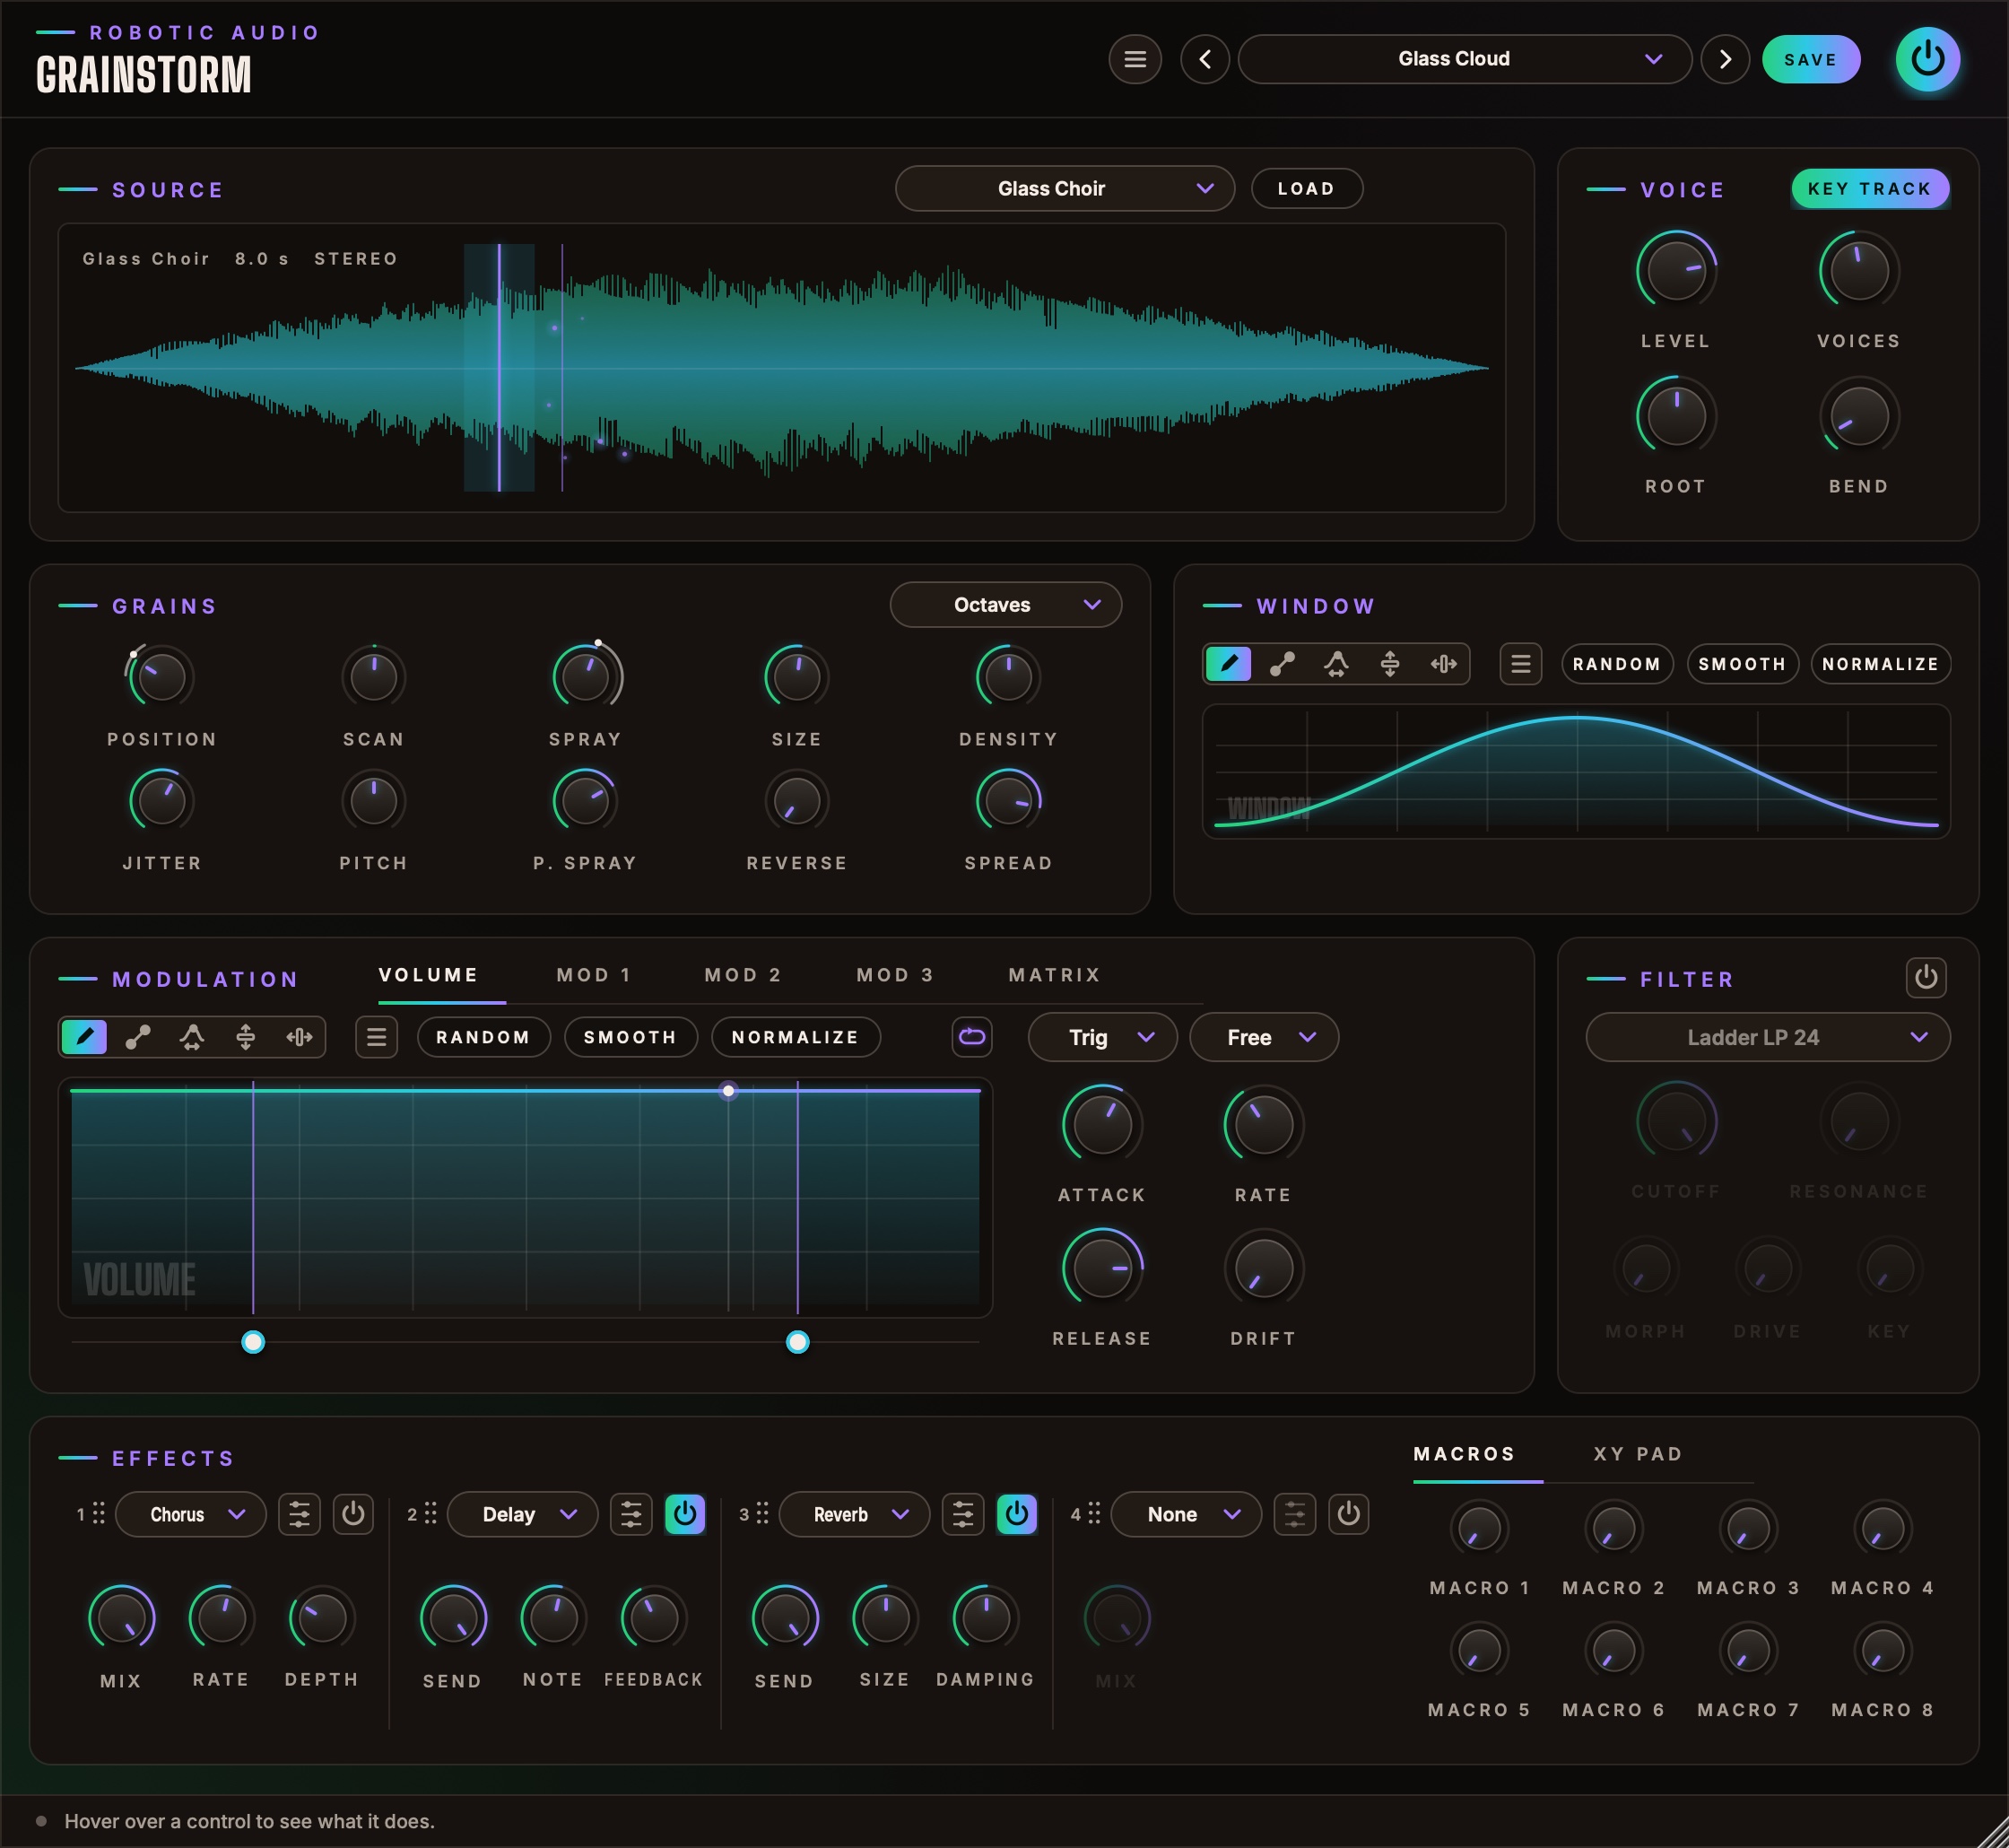
Task: Click Random in the Modulation panel
Action: click(483, 1037)
